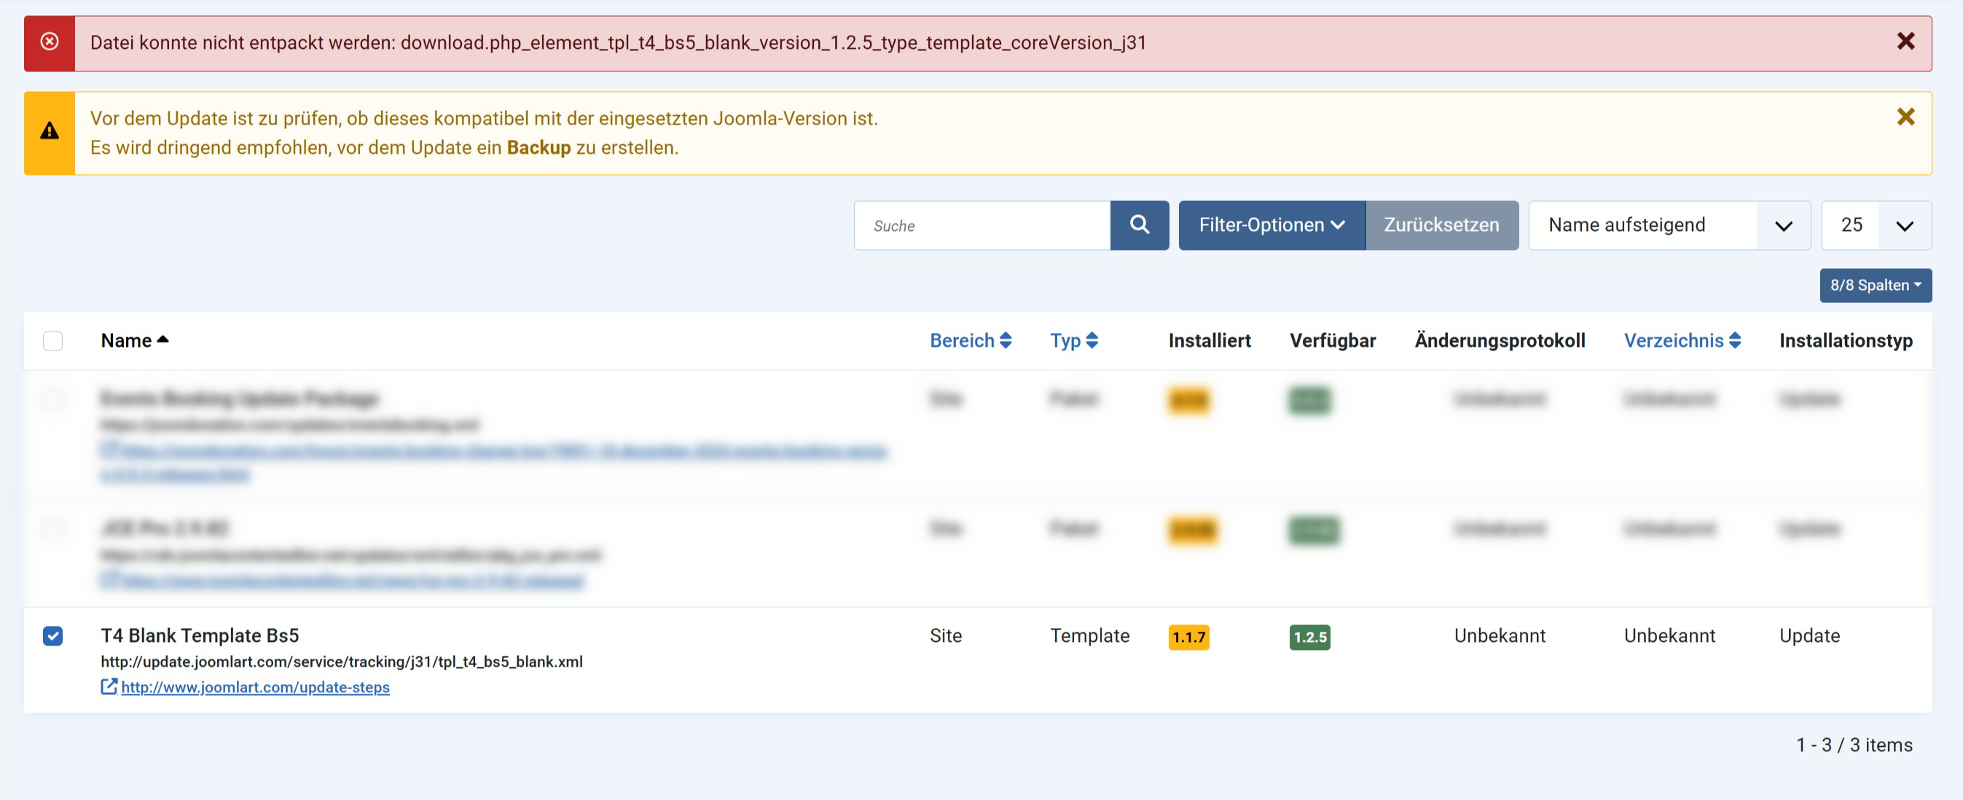
Task: Open the joomlart update-steps link
Action: pos(255,687)
